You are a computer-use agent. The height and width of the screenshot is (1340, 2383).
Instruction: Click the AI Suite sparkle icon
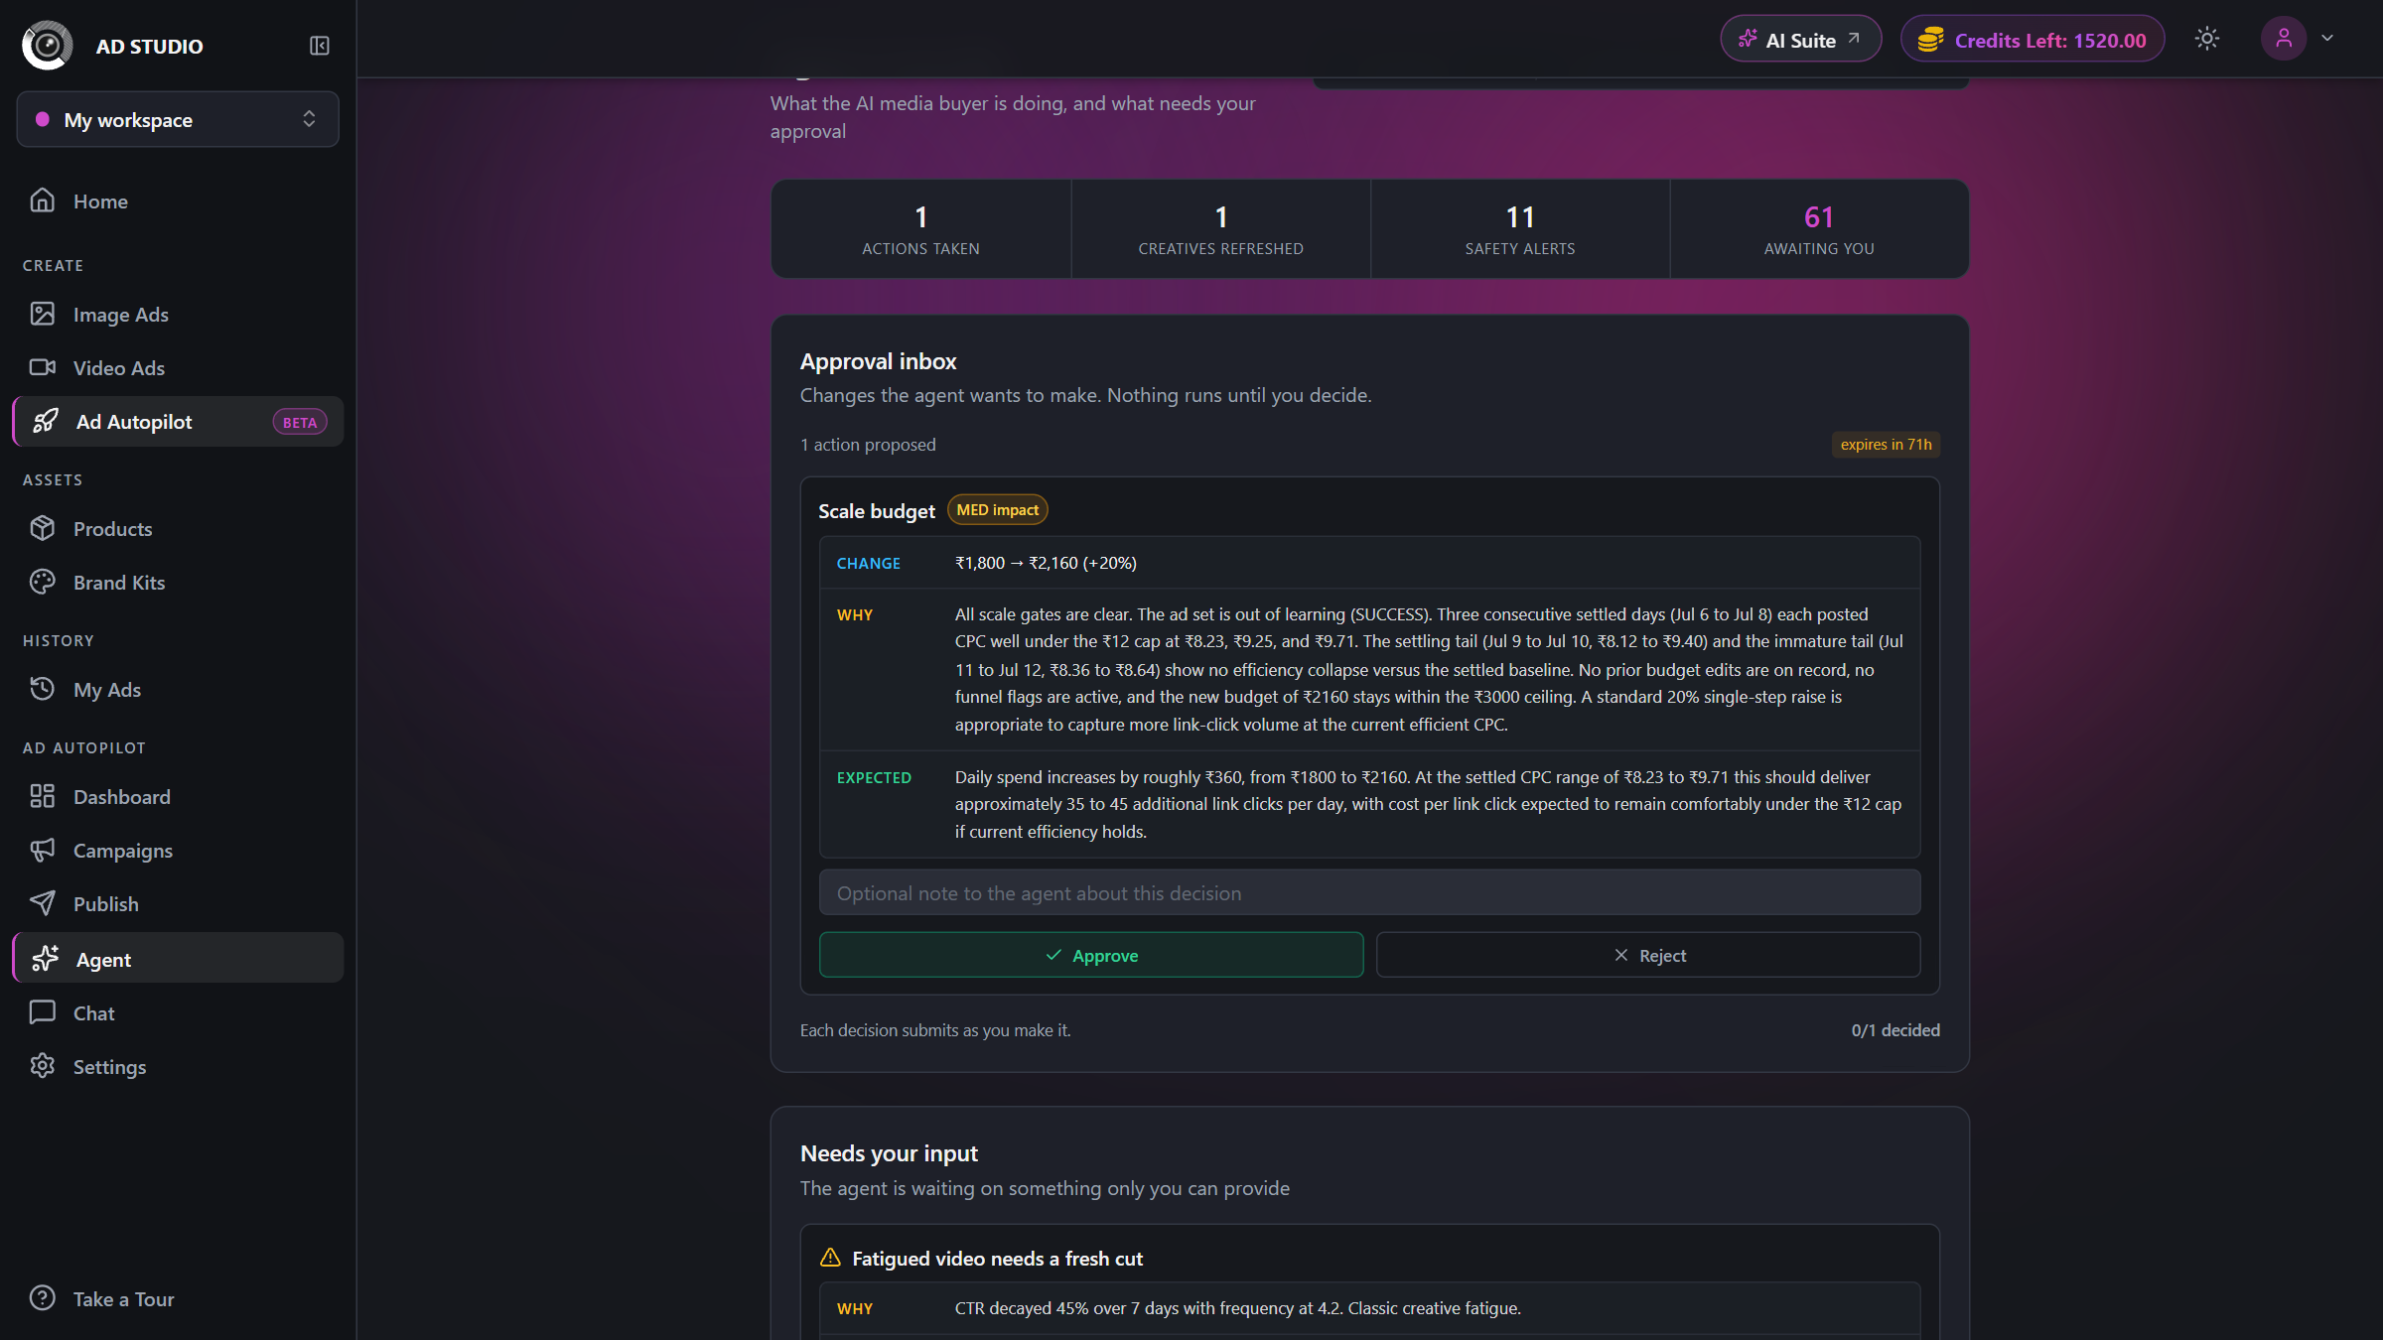coord(1748,40)
